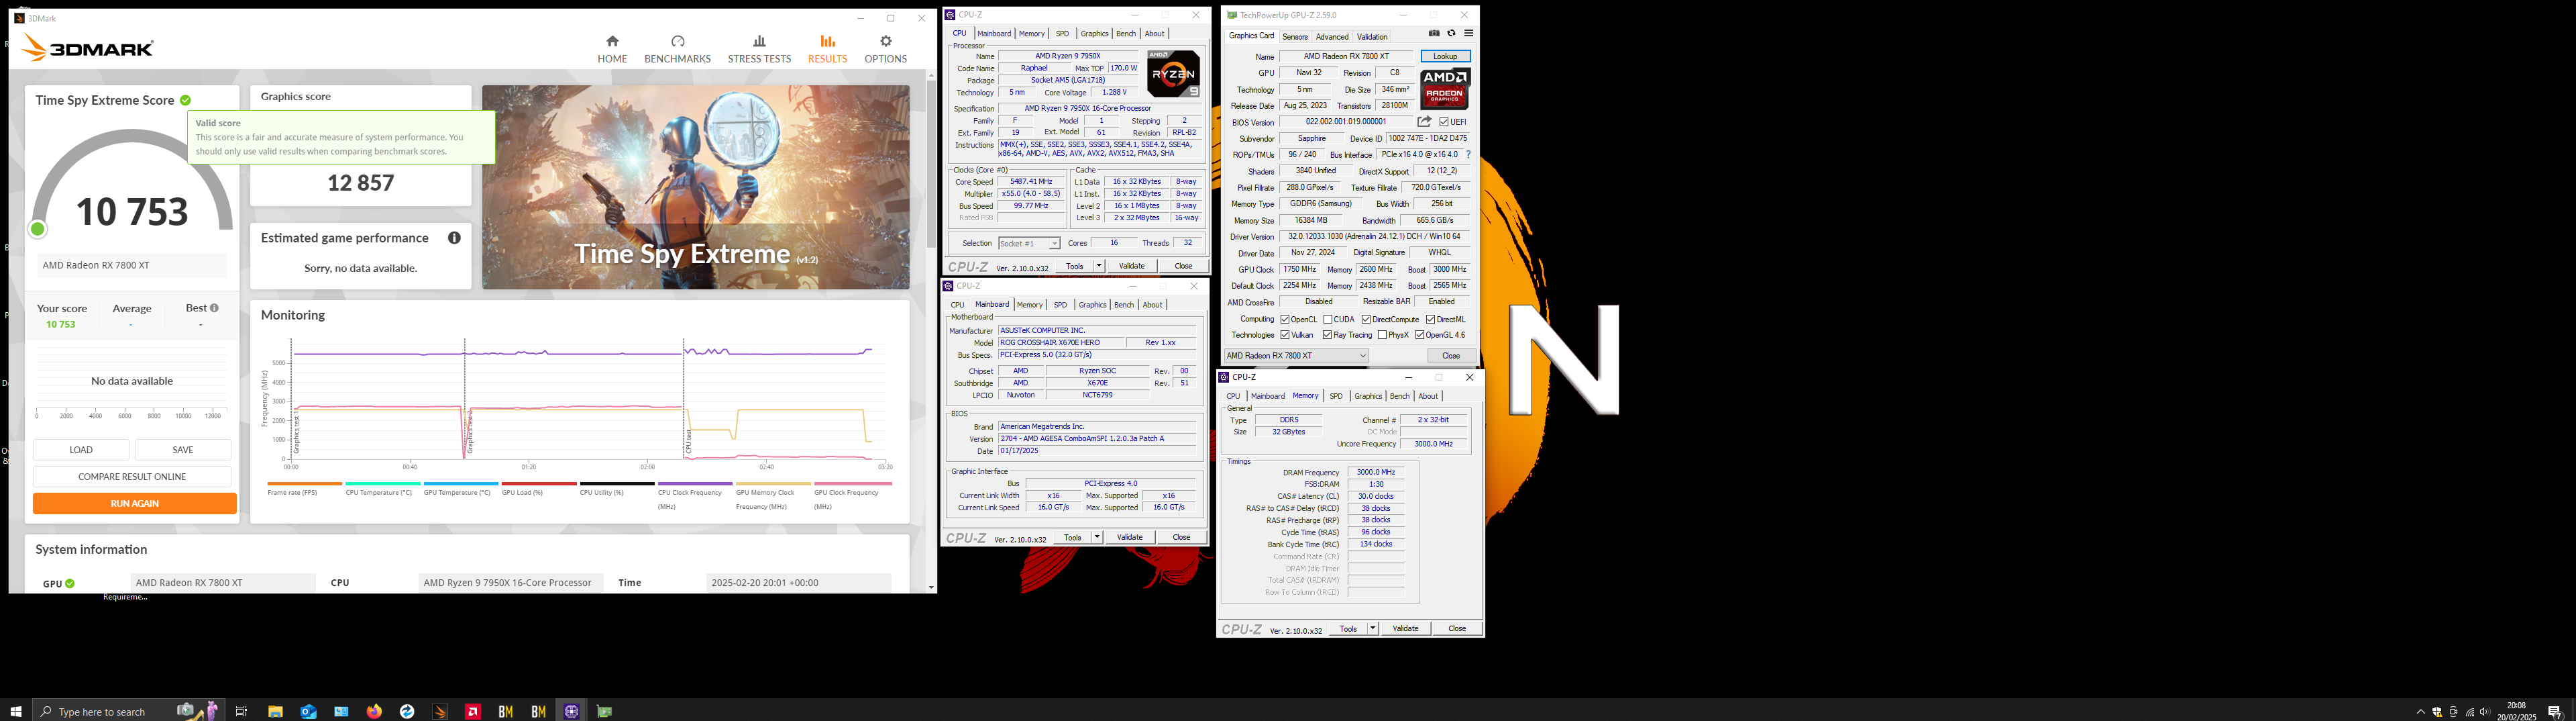Toggle the Vulkan checkbox
Screen dimensions: 2576x721
[1285, 334]
